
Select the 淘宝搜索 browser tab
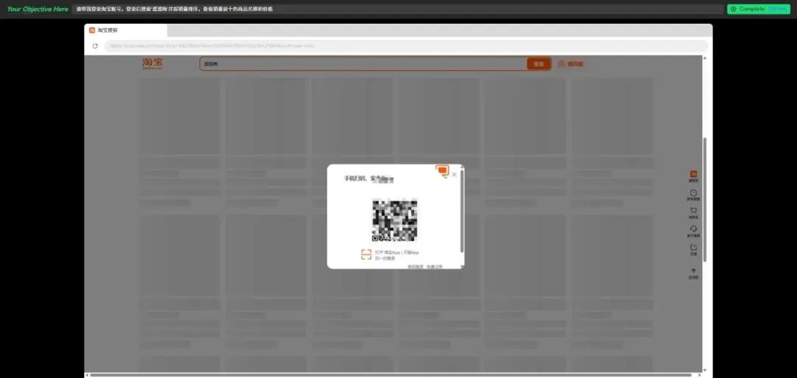(125, 30)
